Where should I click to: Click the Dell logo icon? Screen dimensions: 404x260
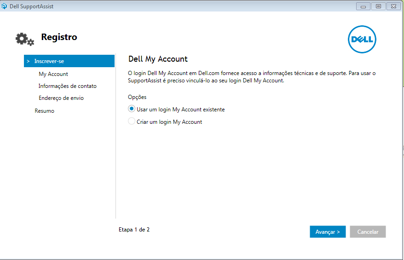point(362,39)
